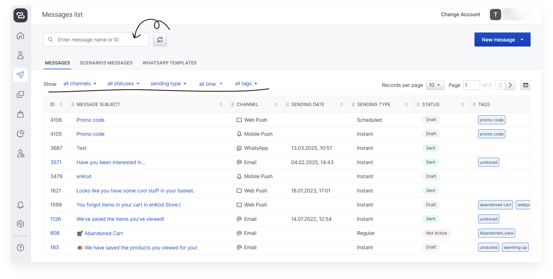Open the shopping bag icon in sidebar
This screenshot has height=279, width=553.
pos(20,114)
